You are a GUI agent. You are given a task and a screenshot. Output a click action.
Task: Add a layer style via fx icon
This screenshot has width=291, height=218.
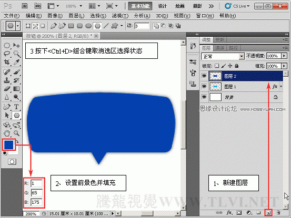[x=229, y=213]
